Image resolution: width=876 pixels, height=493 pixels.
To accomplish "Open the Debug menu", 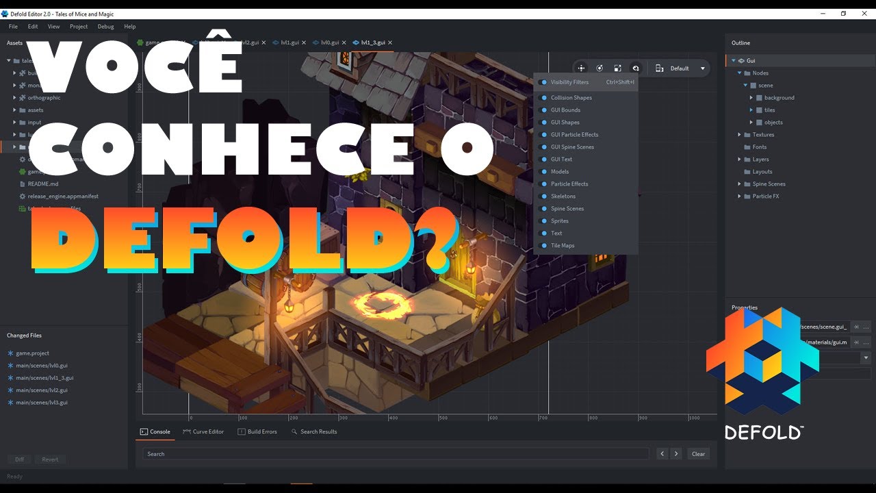I will click(106, 27).
